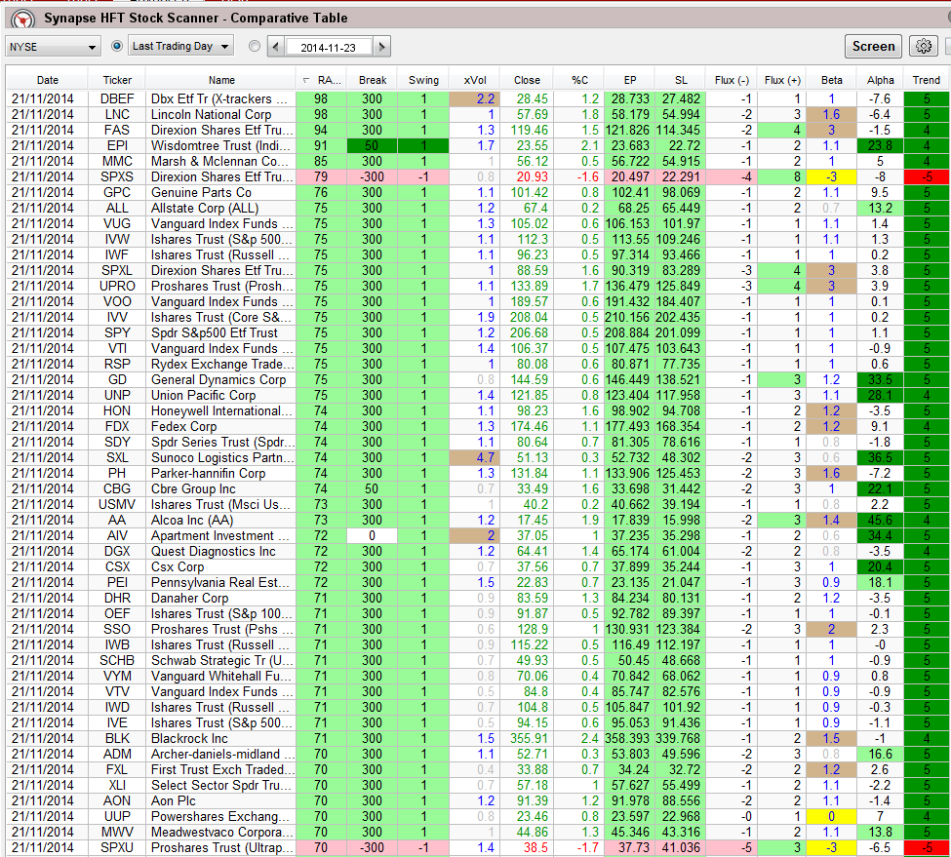Click the Synapse app logo icon
Image resolution: width=951 pixels, height=857 pixels.
[22, 19]
